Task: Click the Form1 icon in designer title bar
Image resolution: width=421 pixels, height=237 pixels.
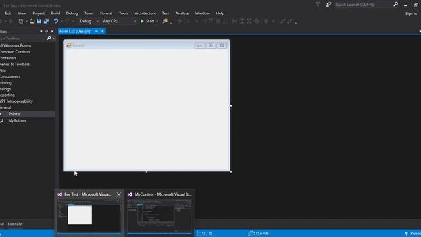Action: pos(68,45)
